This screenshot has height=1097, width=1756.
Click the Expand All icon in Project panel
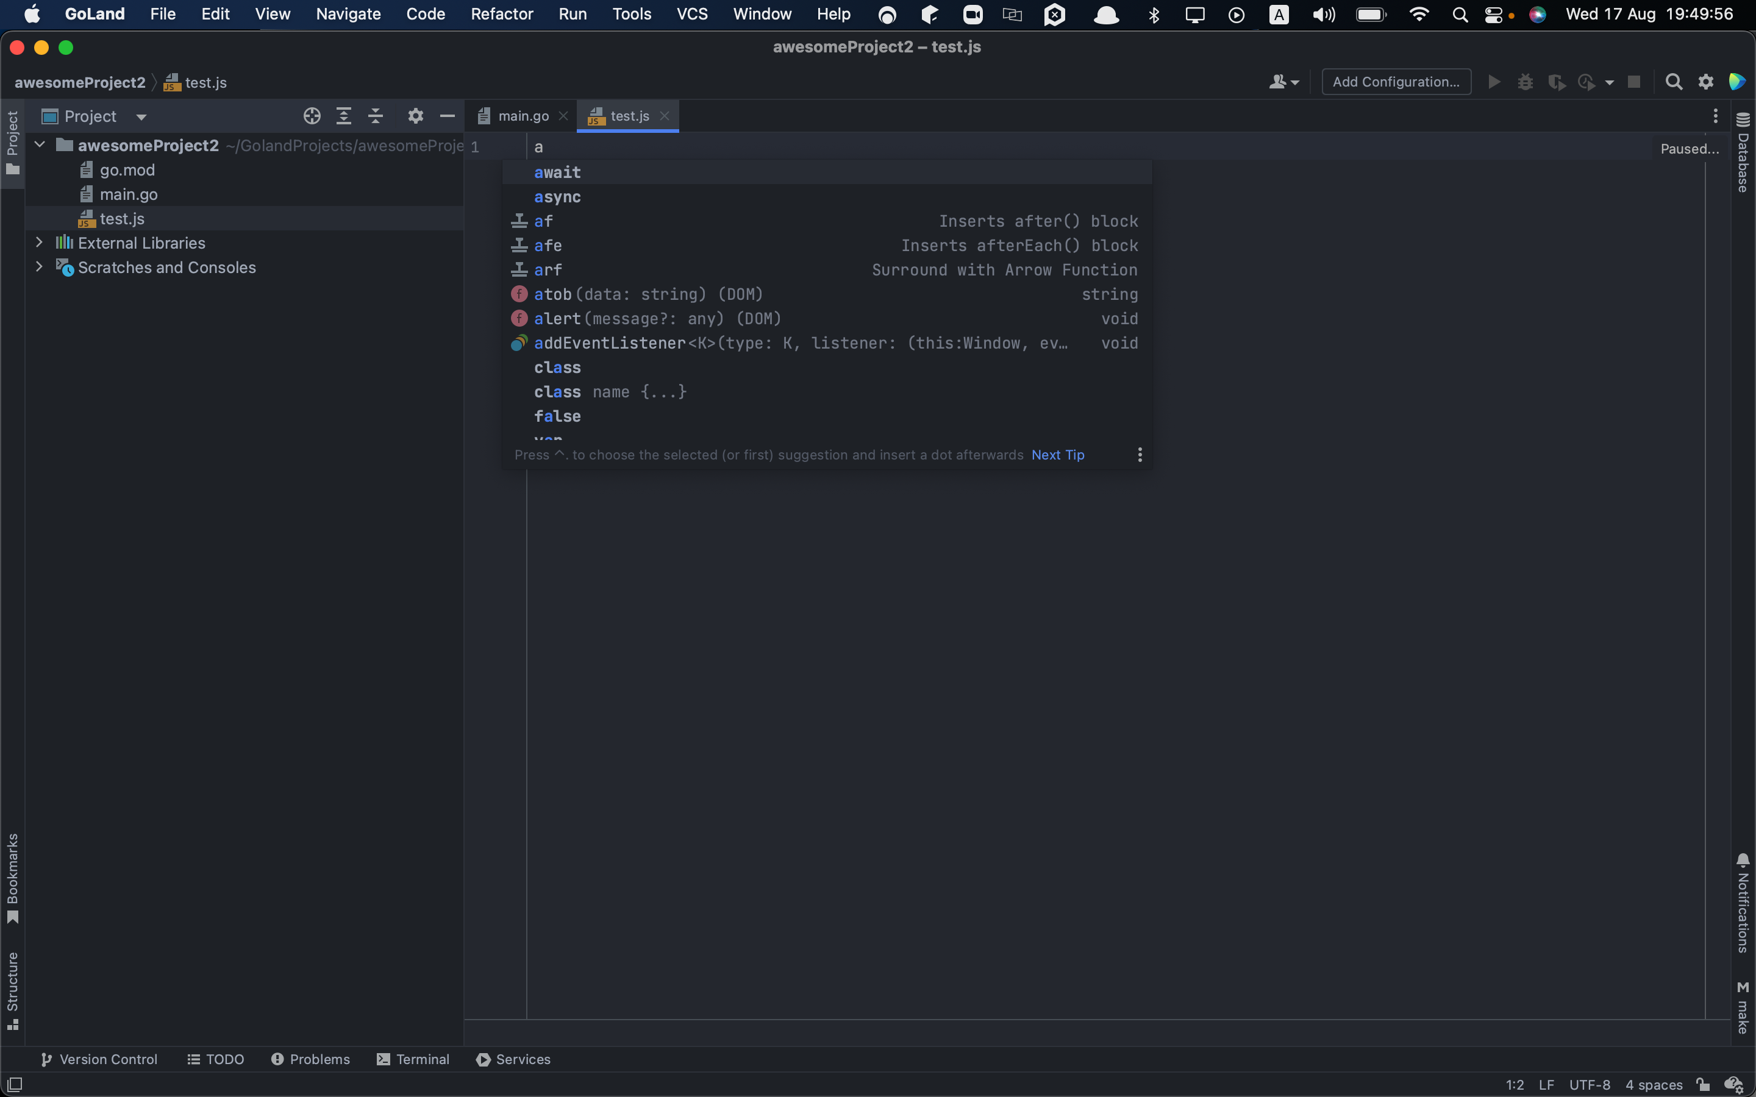coord(344,116)
